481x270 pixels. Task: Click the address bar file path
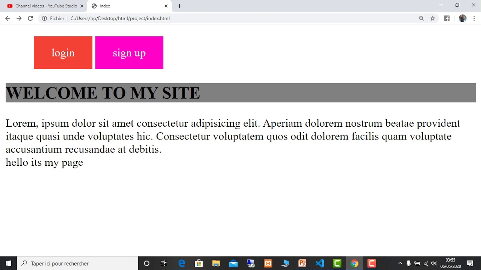[x=120, y=18]
